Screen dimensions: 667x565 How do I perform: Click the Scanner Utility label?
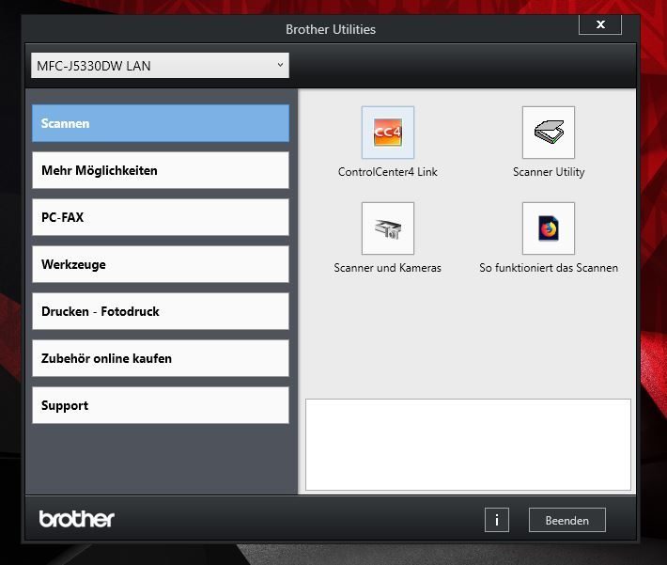click(x=549, y=172)
